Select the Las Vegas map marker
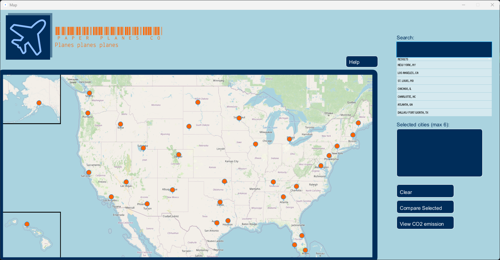Image resolution: width=500 pixels, height=260 pixels. coord(126,182)
